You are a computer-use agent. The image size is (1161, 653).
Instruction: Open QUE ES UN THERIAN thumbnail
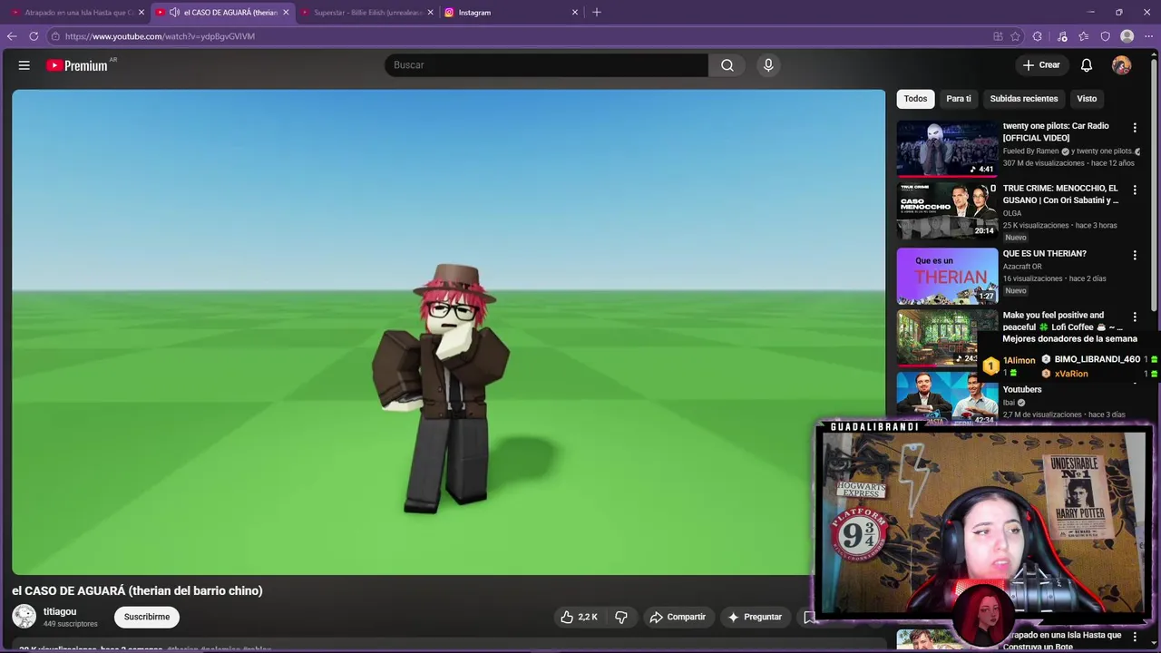[x=947, y=276]
